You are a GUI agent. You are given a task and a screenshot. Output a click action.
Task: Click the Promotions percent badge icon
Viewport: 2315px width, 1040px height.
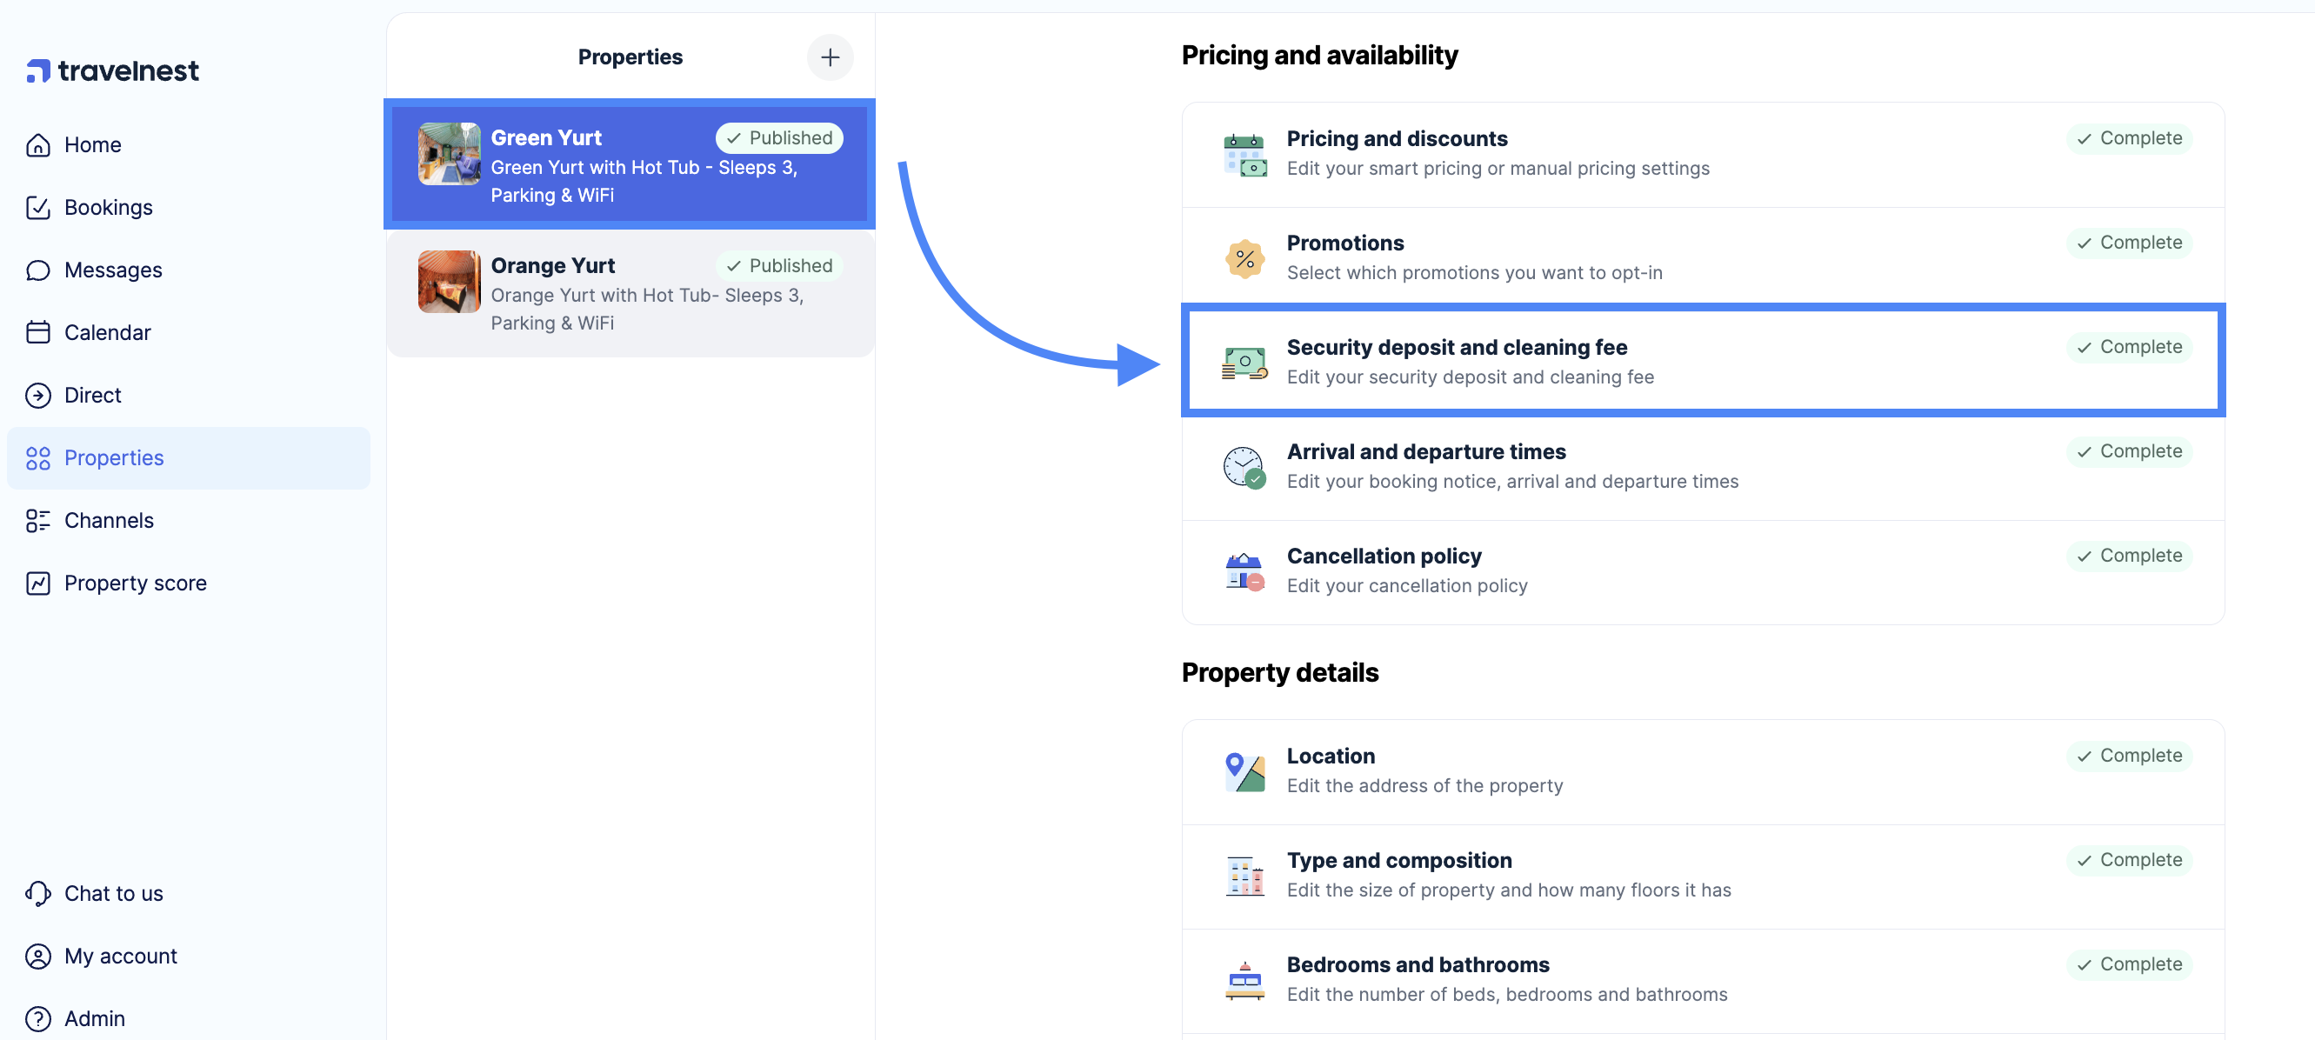pyautogui.click(x=1244, y=259)
